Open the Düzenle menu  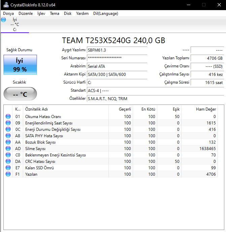pyautogui.click(x=26, y=13)
